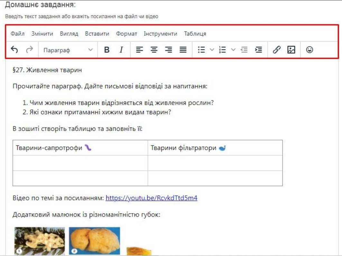Justify the text
342x256 pixels.
click(183, 50)
